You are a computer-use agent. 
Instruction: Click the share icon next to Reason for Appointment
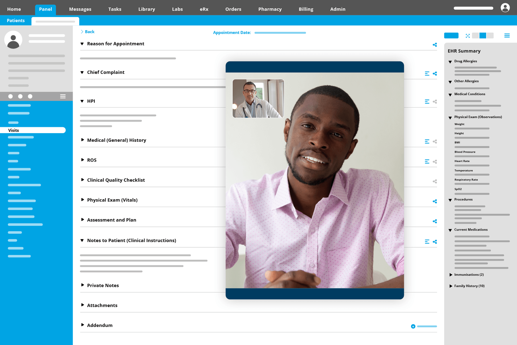tap(435, 45)
